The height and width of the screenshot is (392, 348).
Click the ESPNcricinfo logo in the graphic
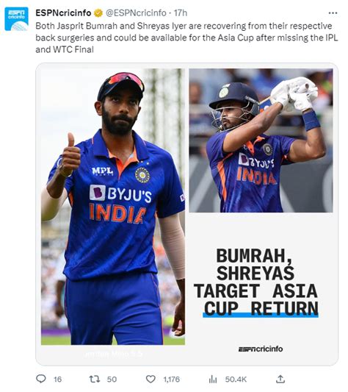[x=261, y=349]
